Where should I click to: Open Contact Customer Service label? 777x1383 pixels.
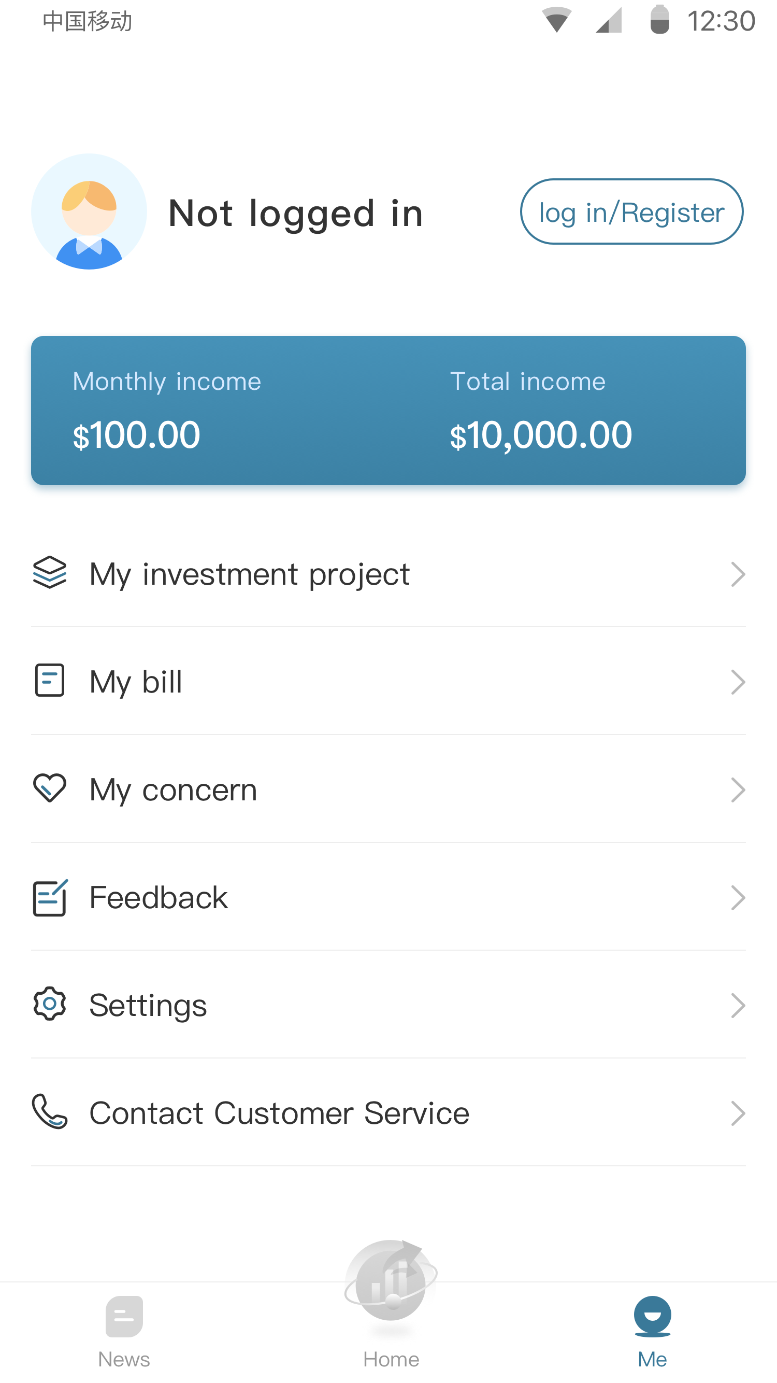[279, 1113]
